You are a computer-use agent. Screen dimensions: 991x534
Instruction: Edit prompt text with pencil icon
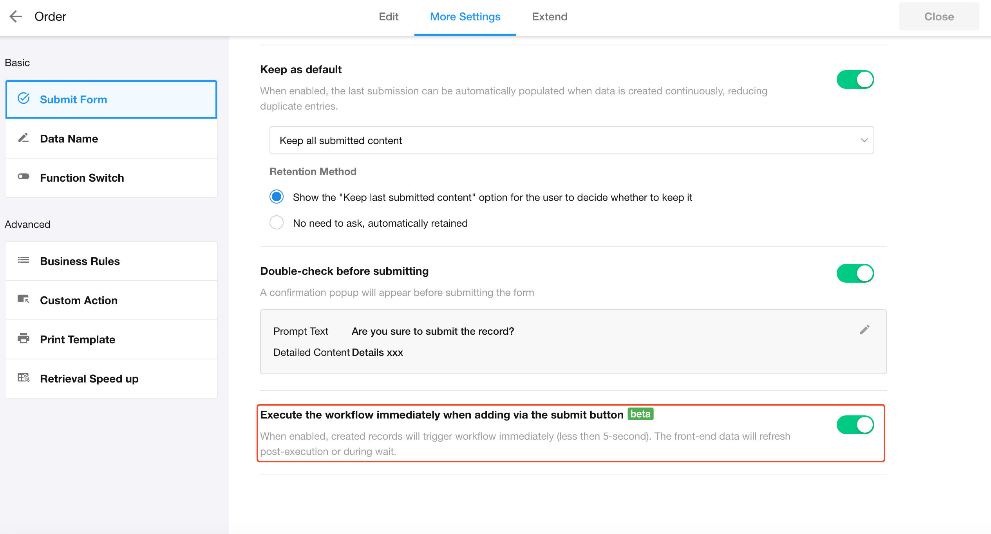click(864, 330)
